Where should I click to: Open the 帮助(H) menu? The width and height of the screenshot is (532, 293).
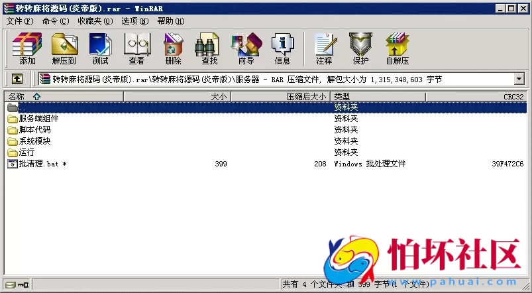(x=171, y=21)
